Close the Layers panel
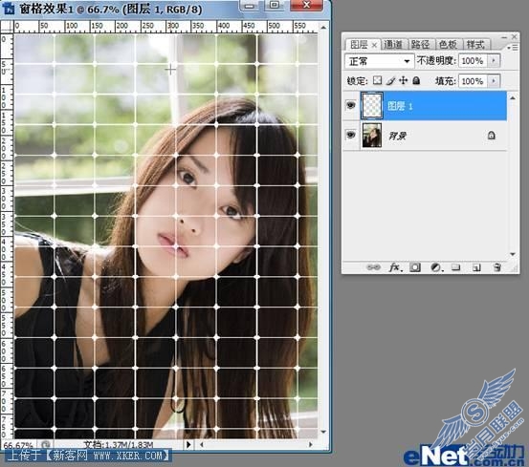 click(x=515, y=36)
